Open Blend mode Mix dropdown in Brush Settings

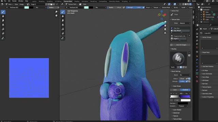pyautogui.click(x=185, y=75)
